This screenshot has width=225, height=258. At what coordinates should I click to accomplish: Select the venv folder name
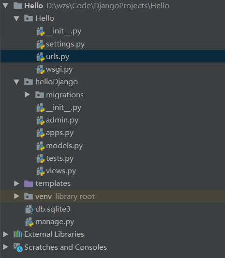(x=44, y=197)
